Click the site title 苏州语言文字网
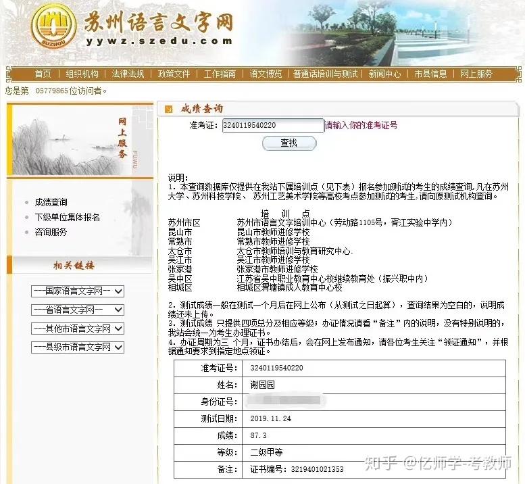The height and width of the screenshot is (484, 525). [x=158, y=22]
